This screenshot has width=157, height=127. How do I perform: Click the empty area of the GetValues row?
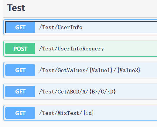[x=149, y=70]
